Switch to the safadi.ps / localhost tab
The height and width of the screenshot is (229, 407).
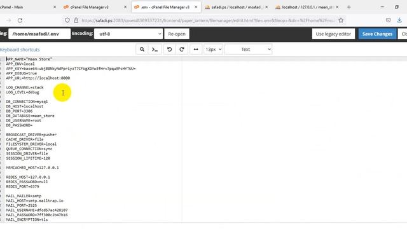236,7
